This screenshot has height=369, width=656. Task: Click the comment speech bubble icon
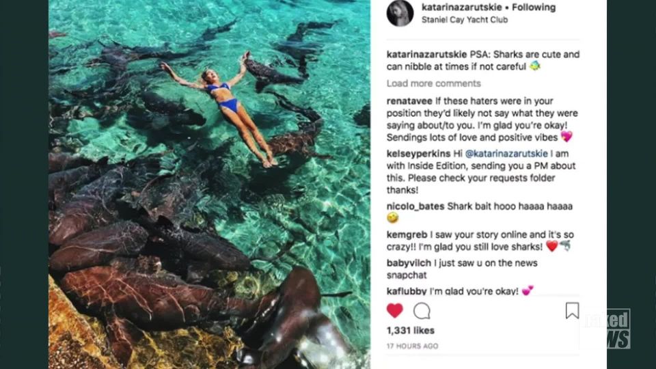(422, 311)
